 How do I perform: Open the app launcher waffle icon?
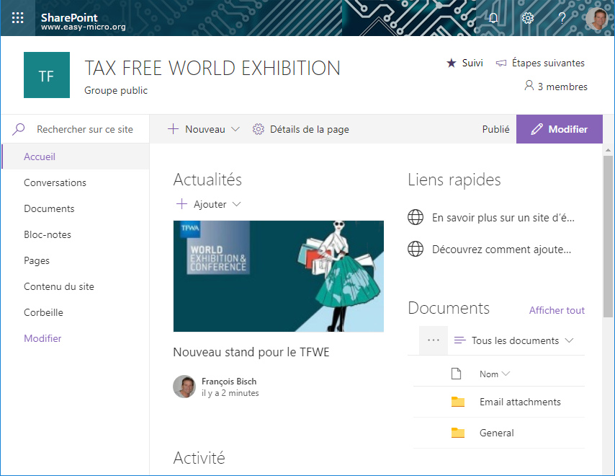coord(18,18)
